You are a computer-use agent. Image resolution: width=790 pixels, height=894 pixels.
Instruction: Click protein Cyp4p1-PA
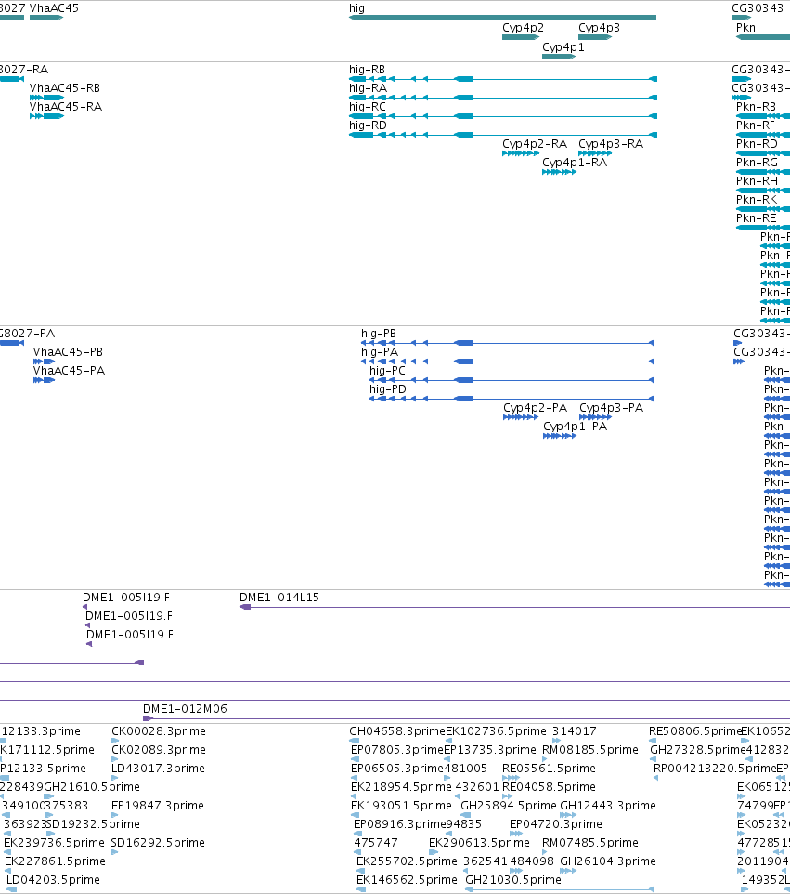tap(560, 436)
